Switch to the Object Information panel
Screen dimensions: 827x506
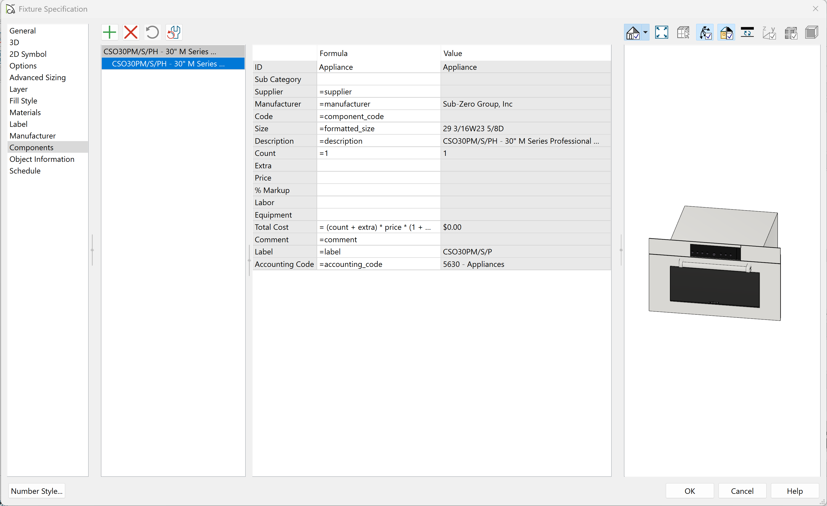(x=42, y=159)
